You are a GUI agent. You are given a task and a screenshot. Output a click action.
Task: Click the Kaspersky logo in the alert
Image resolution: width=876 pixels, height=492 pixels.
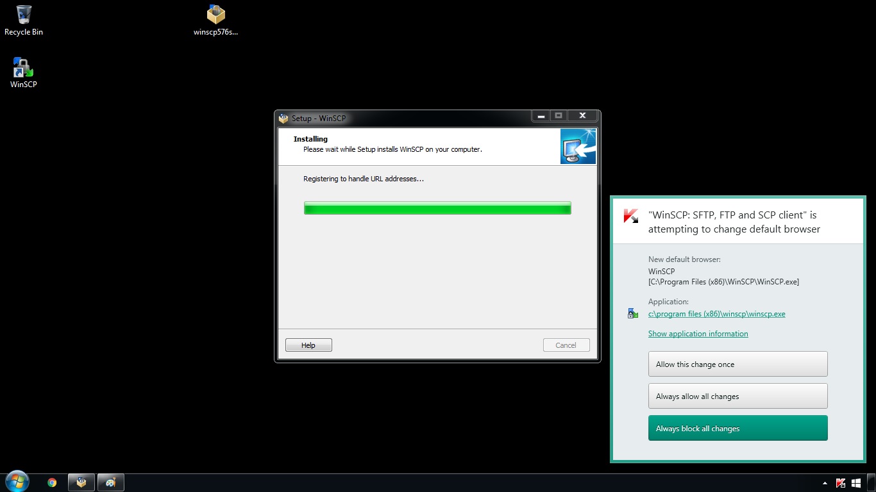(x=630, y=216)
